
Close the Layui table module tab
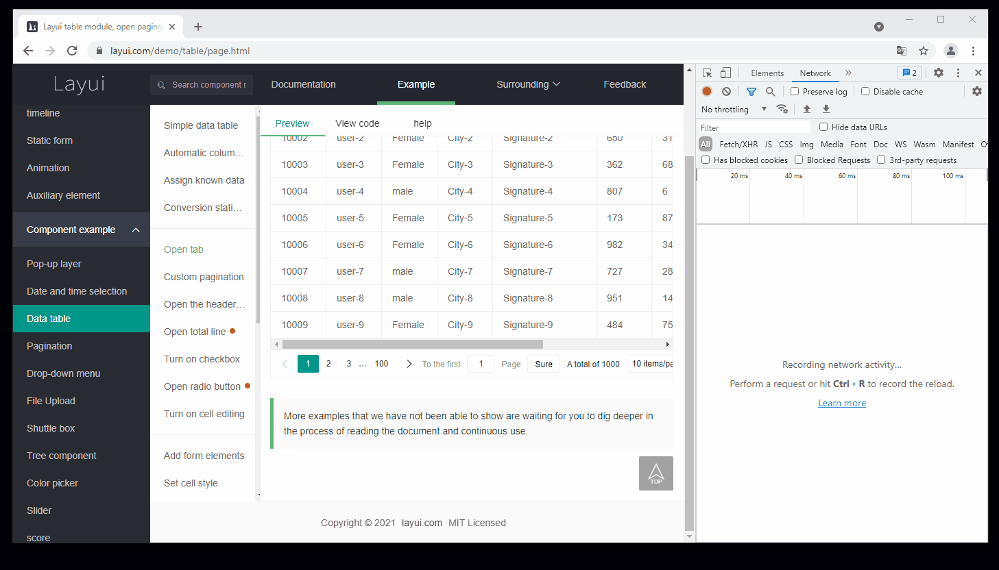172,27
